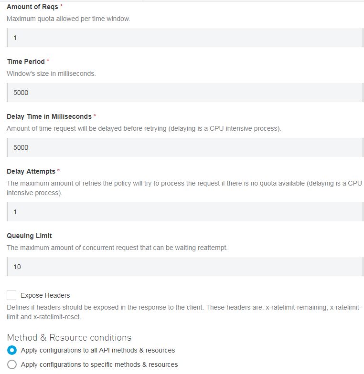Click the "Window's size in milliseconds" help text
Screen dimensions: 364x374
click(x=51, y=74)
